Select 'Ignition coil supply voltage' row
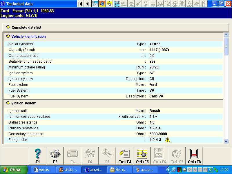Viewport: 232px width, 174px height. point(113,117)
